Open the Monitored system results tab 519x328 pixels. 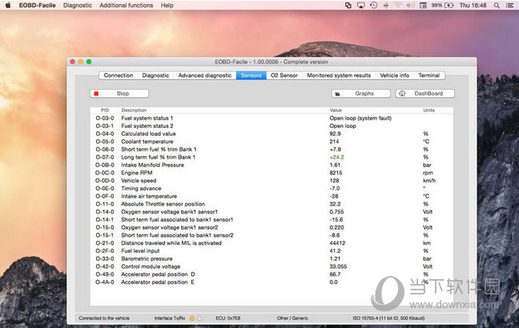pos(339,75)
